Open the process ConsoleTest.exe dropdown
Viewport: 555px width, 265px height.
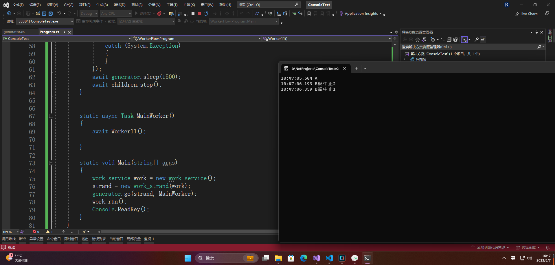[45, 21]
